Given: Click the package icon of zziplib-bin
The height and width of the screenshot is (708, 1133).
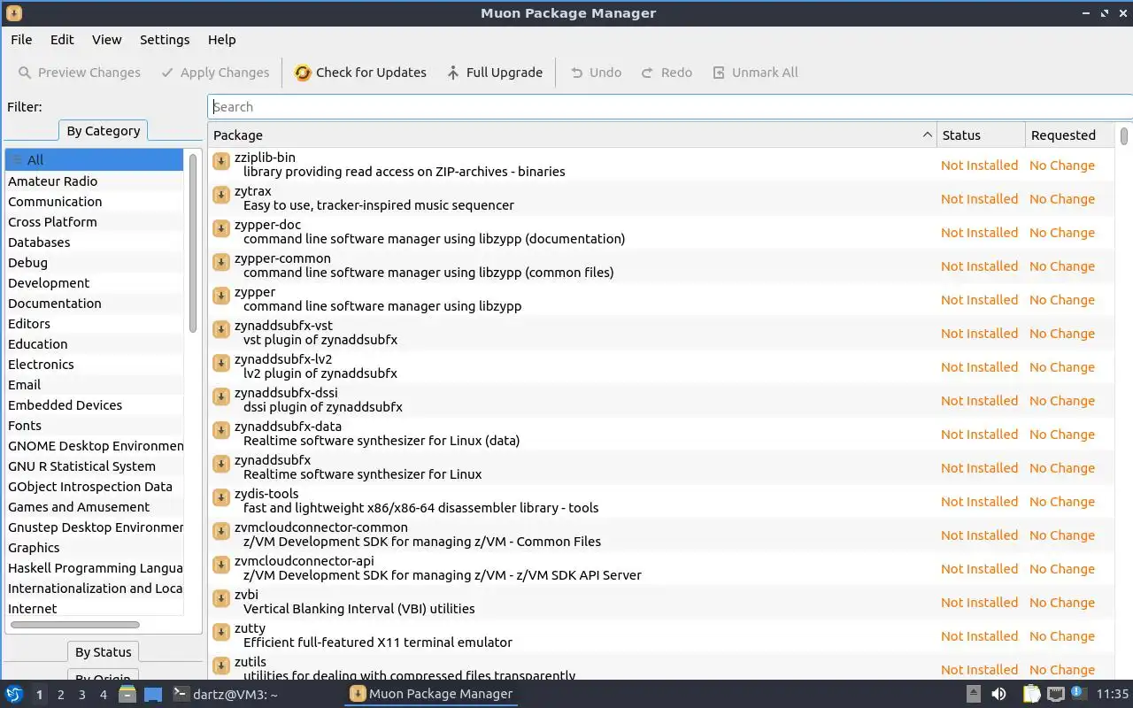Looking at the screenshot, I should tap(221, 161).
